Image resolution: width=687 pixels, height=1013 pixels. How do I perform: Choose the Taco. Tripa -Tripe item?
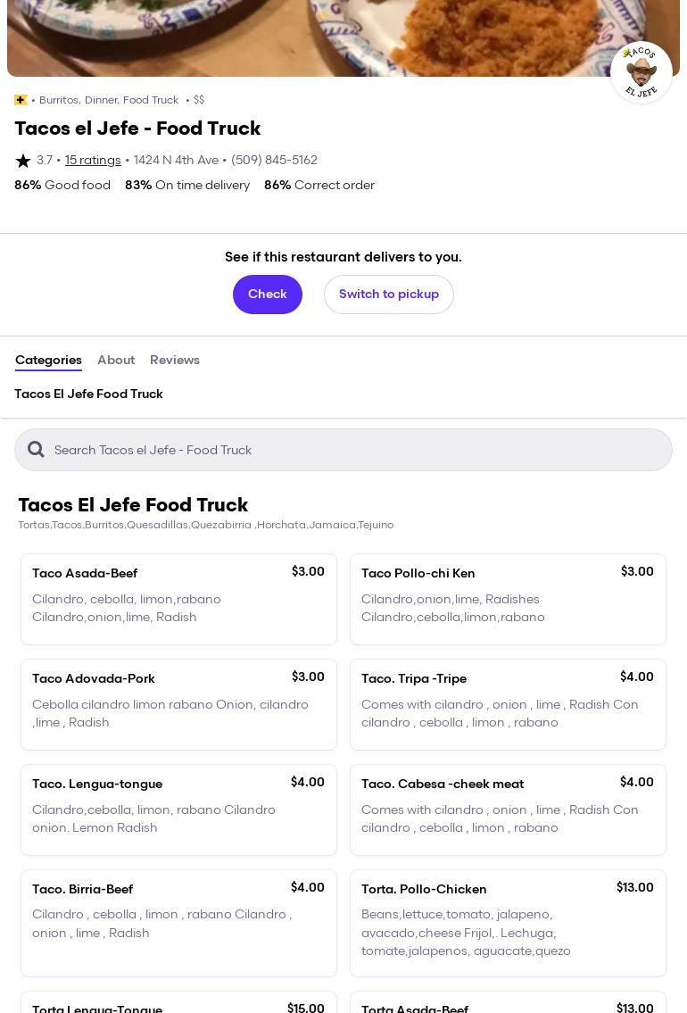(508, 704)
